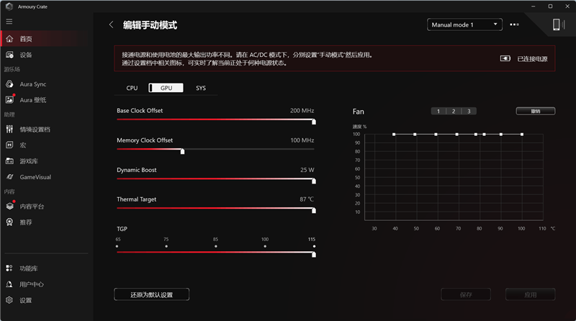
Task: Switch to the SYS tab
Action: [201, 88]
